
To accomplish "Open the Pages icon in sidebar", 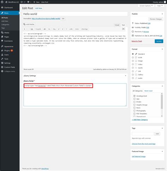I will point(2,37).
